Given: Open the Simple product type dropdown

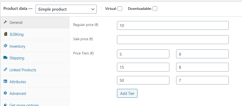Looking at the screenshot, I should coord(66,9).
